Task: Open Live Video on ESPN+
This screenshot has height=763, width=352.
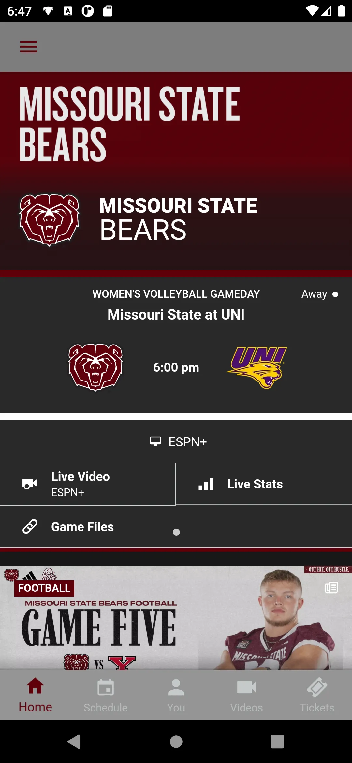Action: click(x=88, y=484)
